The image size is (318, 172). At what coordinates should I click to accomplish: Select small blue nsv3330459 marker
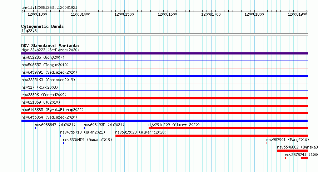[64, 143]
